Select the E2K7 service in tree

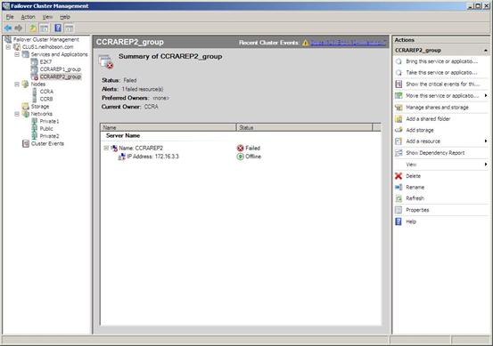[x=45, y=61]
